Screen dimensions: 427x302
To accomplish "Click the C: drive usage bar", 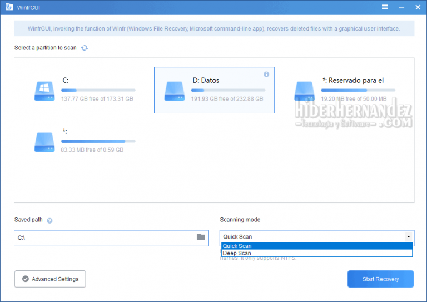I will coord(98,90).
